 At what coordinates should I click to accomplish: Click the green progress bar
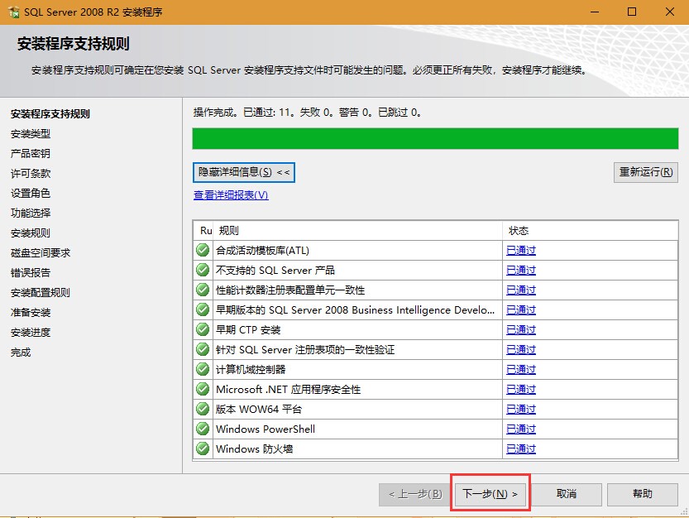[x=435, y=138]
